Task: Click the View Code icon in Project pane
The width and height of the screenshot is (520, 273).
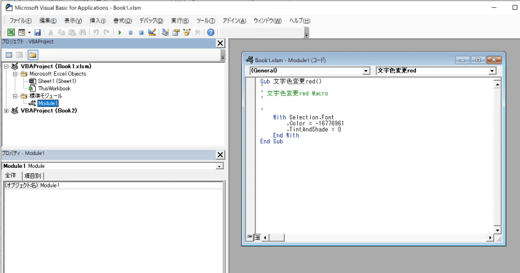Action: pyautogui.click(x=9, y=55)
